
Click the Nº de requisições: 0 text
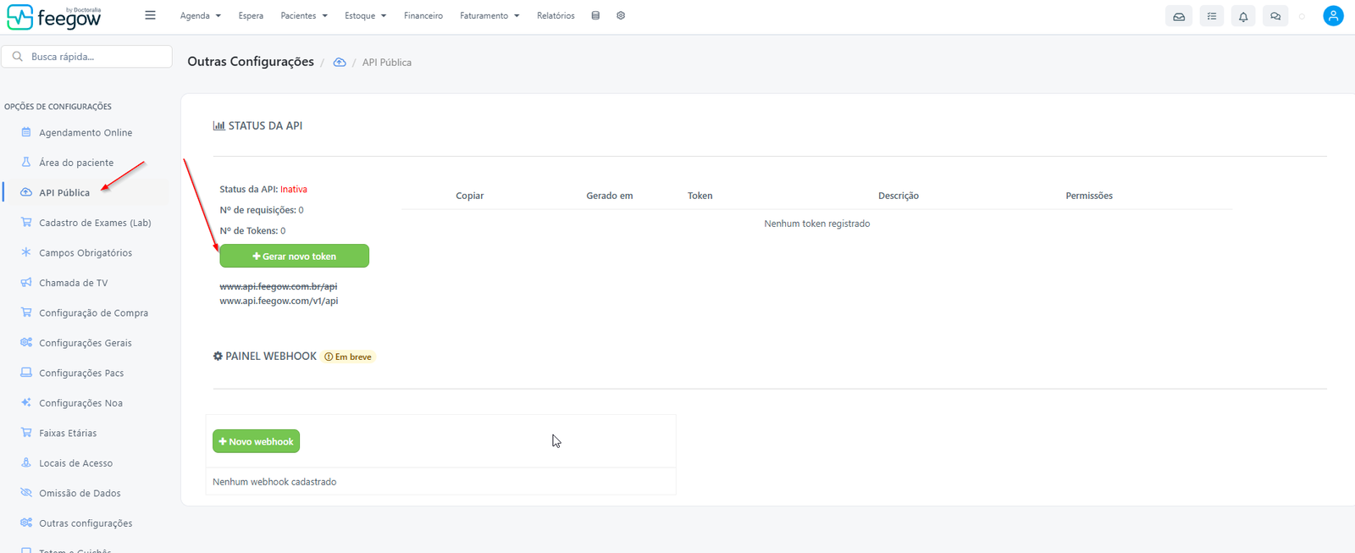262,210
